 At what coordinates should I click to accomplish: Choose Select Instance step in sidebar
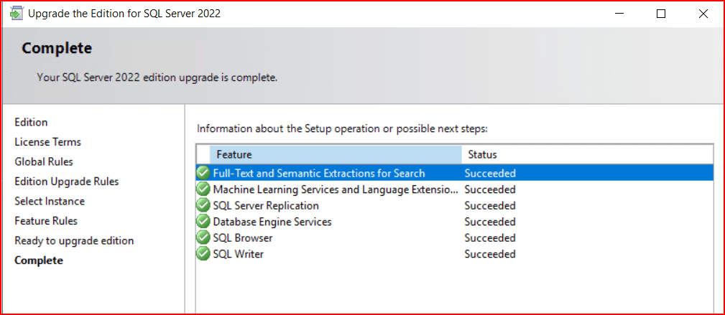click(50, 202)
